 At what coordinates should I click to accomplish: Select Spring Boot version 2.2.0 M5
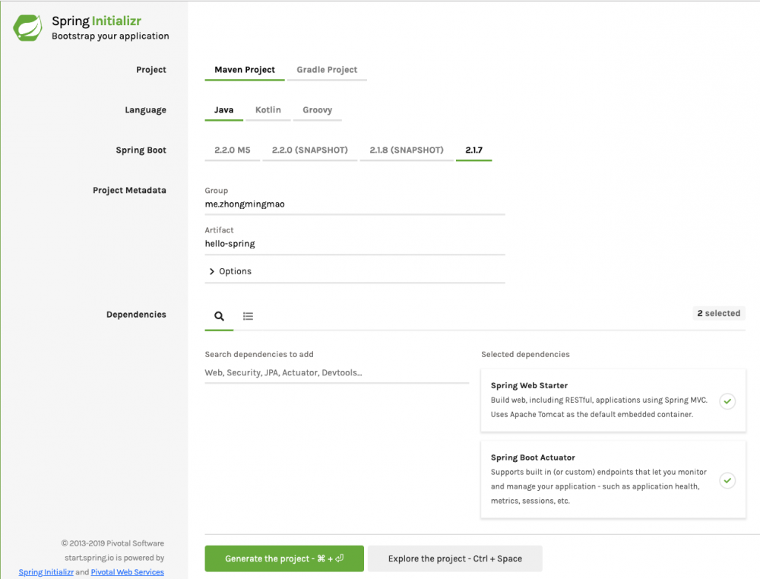[x=232, y=150]
